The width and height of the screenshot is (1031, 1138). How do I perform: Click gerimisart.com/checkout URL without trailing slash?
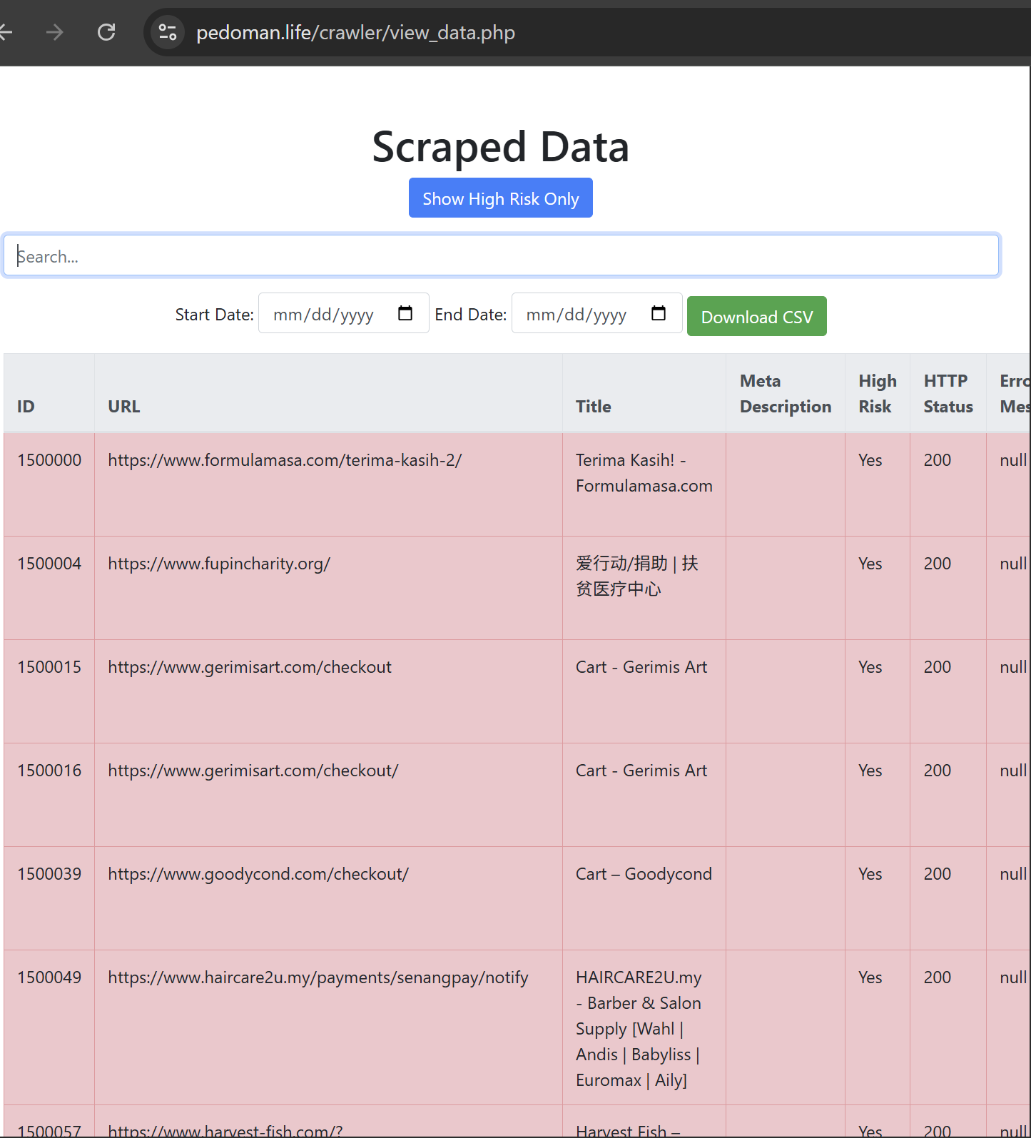click(x=250, y=667)
